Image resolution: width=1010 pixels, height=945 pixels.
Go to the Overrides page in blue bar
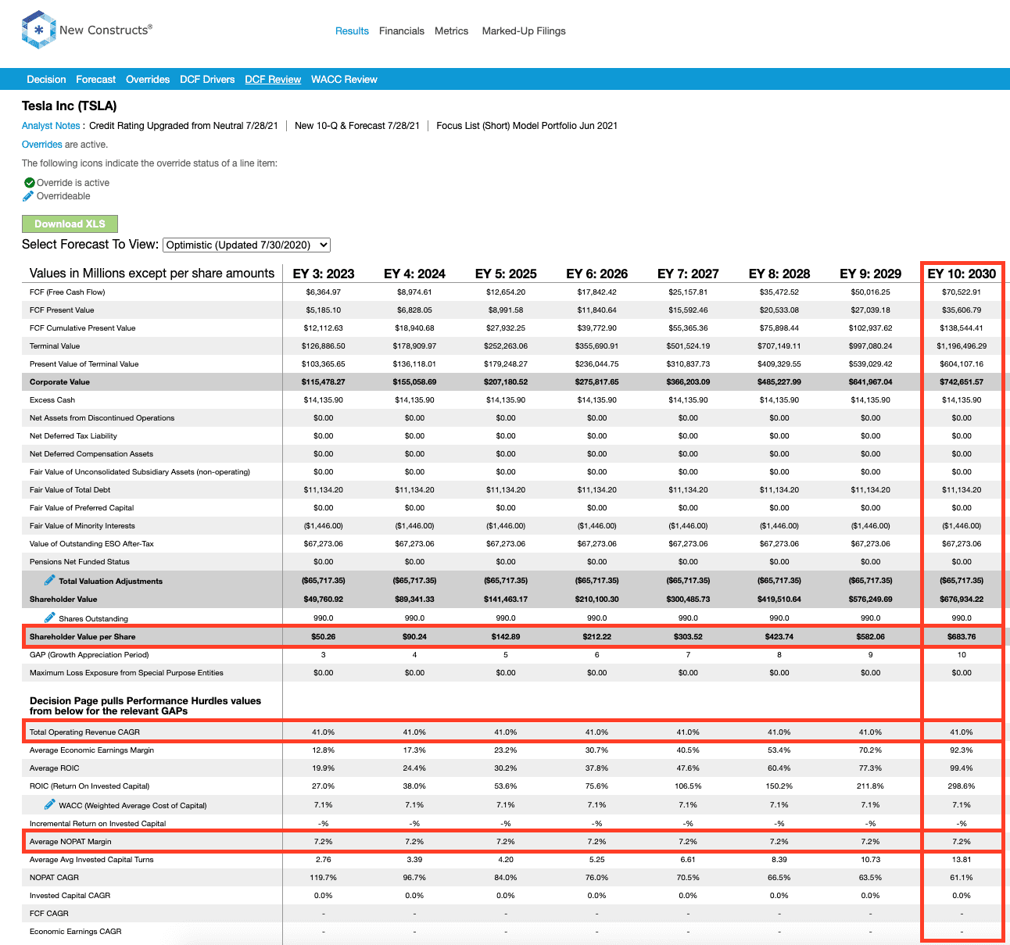(148, 80)
